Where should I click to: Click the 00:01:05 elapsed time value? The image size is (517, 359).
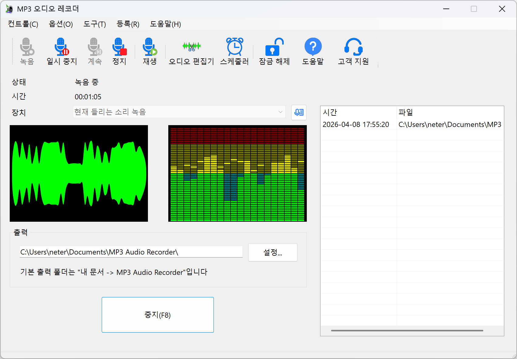[88, 97]
